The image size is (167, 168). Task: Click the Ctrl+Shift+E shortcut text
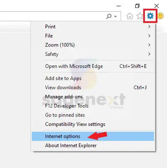point(133,66)
